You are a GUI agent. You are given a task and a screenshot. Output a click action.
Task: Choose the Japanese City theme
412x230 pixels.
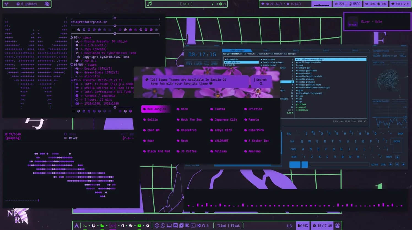[224, 120]
